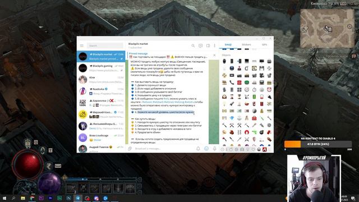Viewport: 359px width, 202px height.
Task: Click the purple resource orb
Action: pyautogui.click(x=49, y=183)
